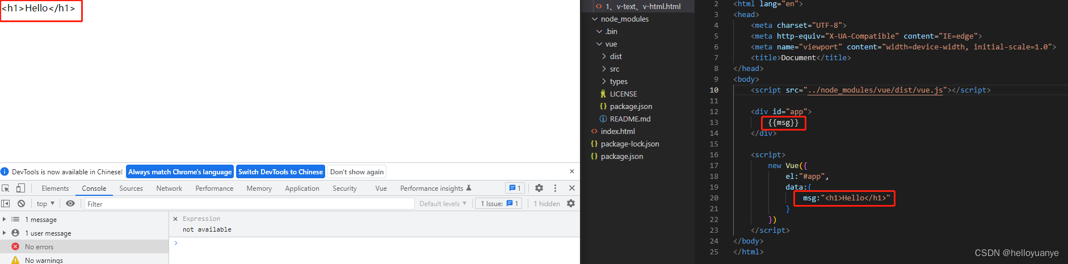Switch to the Elements tab
Image resolution: width=1068 pixels, height=264 pixels.
(x=55, y=188)
